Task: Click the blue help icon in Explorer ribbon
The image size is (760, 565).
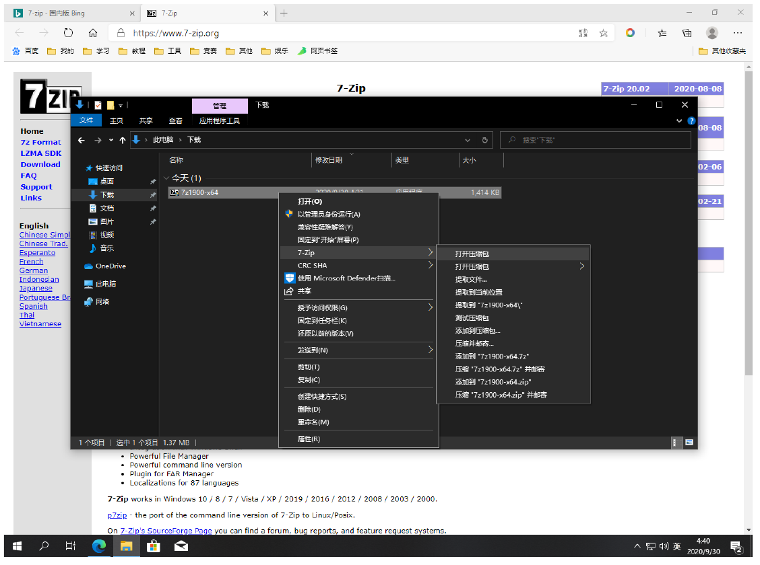Action: pos(691,121)
